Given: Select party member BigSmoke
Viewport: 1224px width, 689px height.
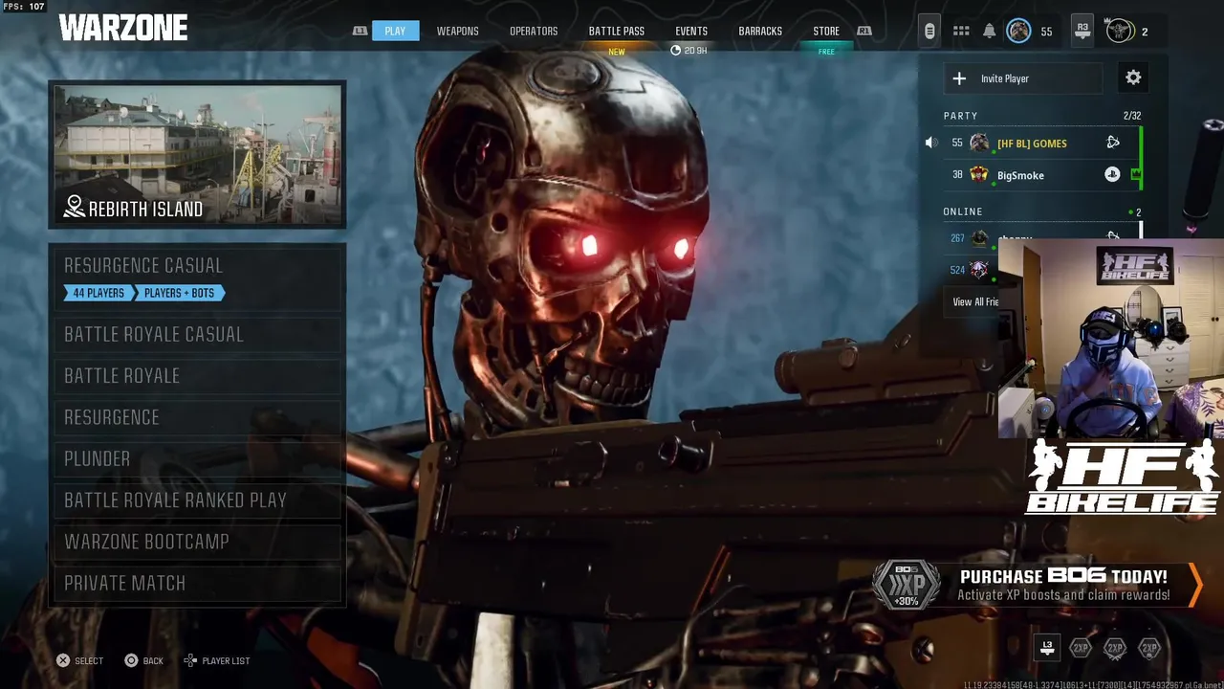Looking at the screenshot, I should (x=1040, y=175).
